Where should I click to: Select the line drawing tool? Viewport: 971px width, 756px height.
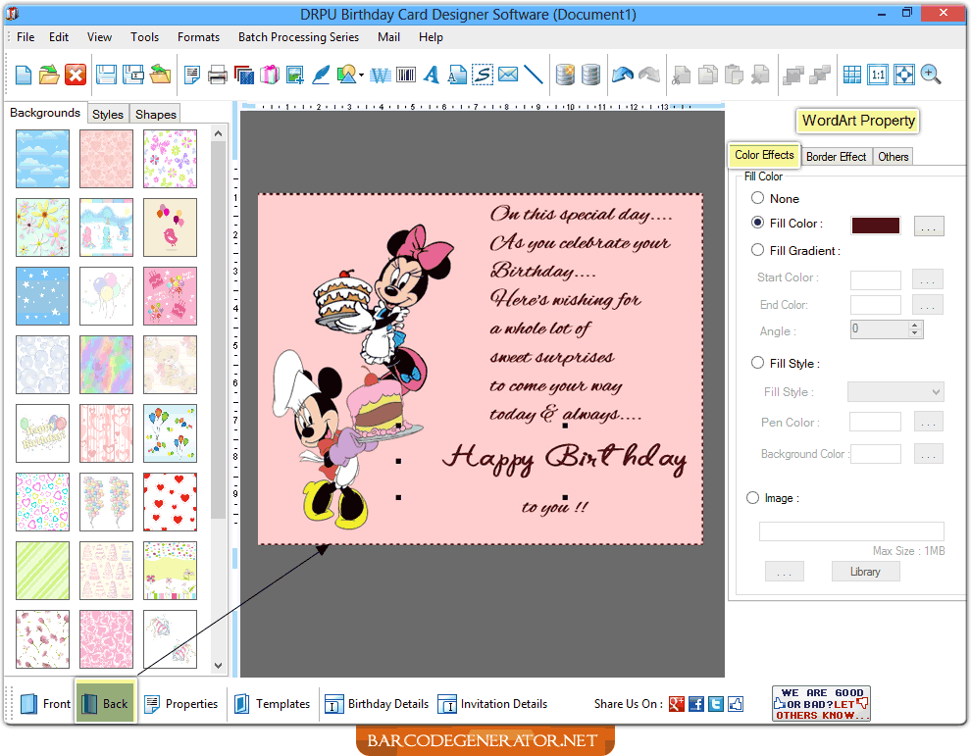coord(534,75)
